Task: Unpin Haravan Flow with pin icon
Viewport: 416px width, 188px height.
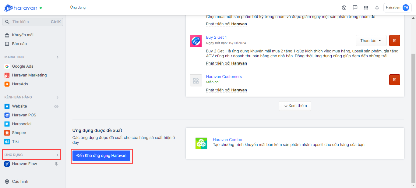Action: point(56,164)
